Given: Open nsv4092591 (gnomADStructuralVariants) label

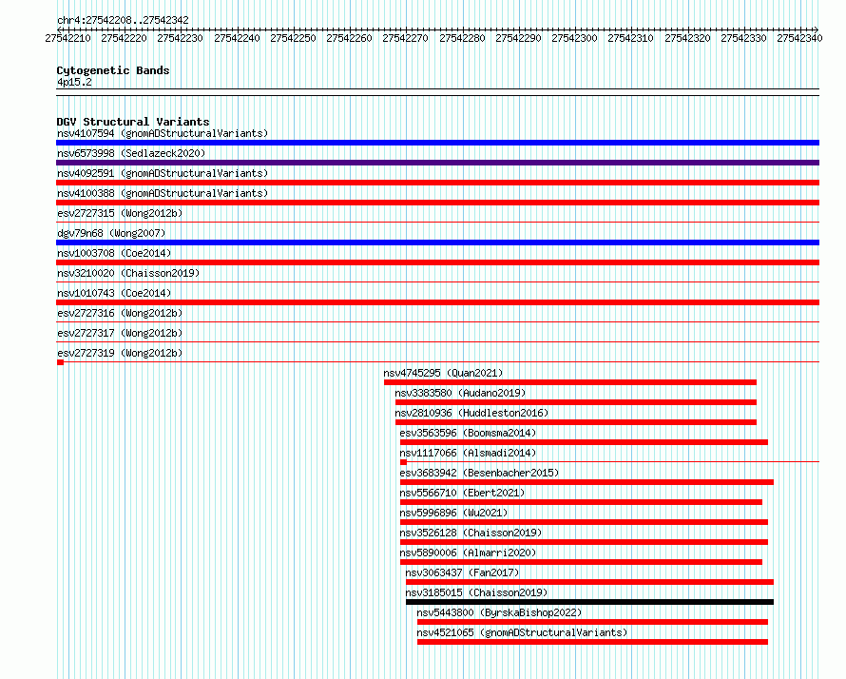Looking at the screenshot, I should click(x=163, y=173).
